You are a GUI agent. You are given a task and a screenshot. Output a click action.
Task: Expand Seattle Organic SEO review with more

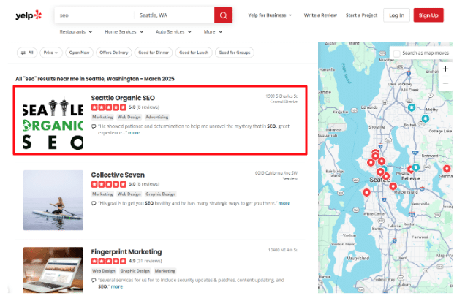tap(134, 133)
